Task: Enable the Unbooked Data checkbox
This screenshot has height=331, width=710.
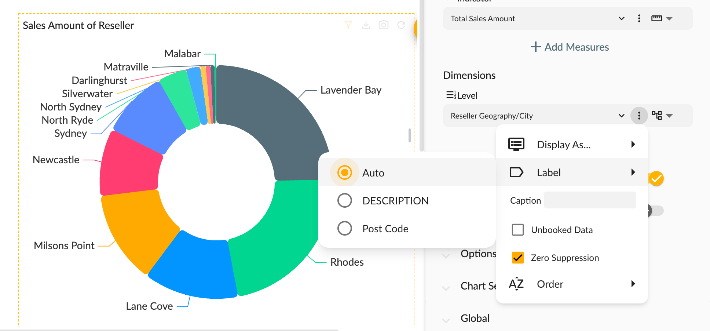Action: [518, 230]
